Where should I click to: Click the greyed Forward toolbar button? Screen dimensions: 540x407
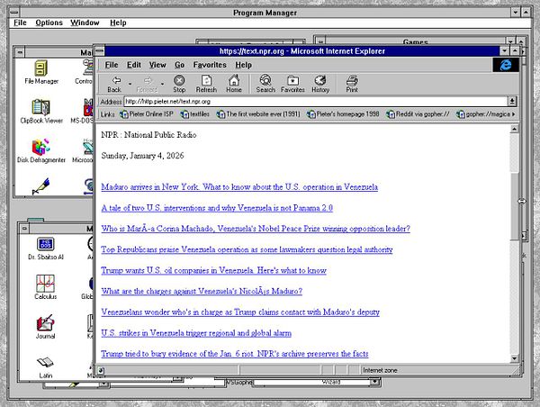tap(147, 84)
